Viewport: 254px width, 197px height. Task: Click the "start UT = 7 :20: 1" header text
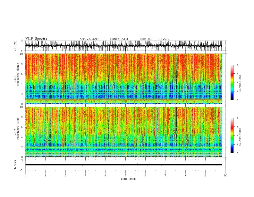[155, 39]
